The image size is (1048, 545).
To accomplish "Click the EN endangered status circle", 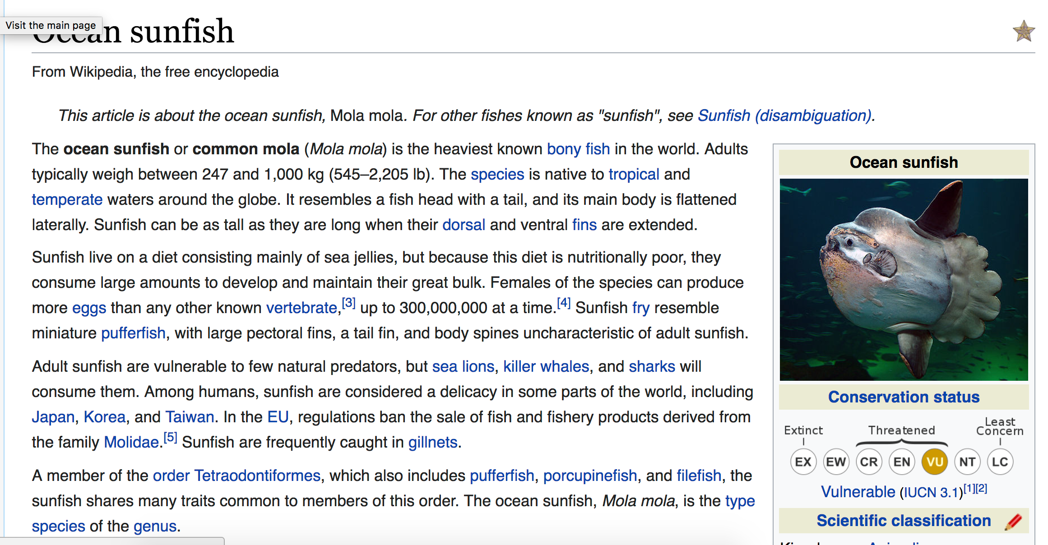I will [x=902, y=462].
